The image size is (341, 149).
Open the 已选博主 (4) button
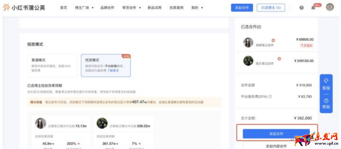(271, 8)
